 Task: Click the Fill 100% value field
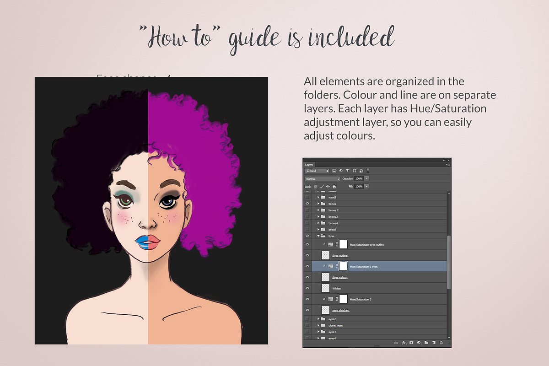pyautogui.click(x=359, y=187)
